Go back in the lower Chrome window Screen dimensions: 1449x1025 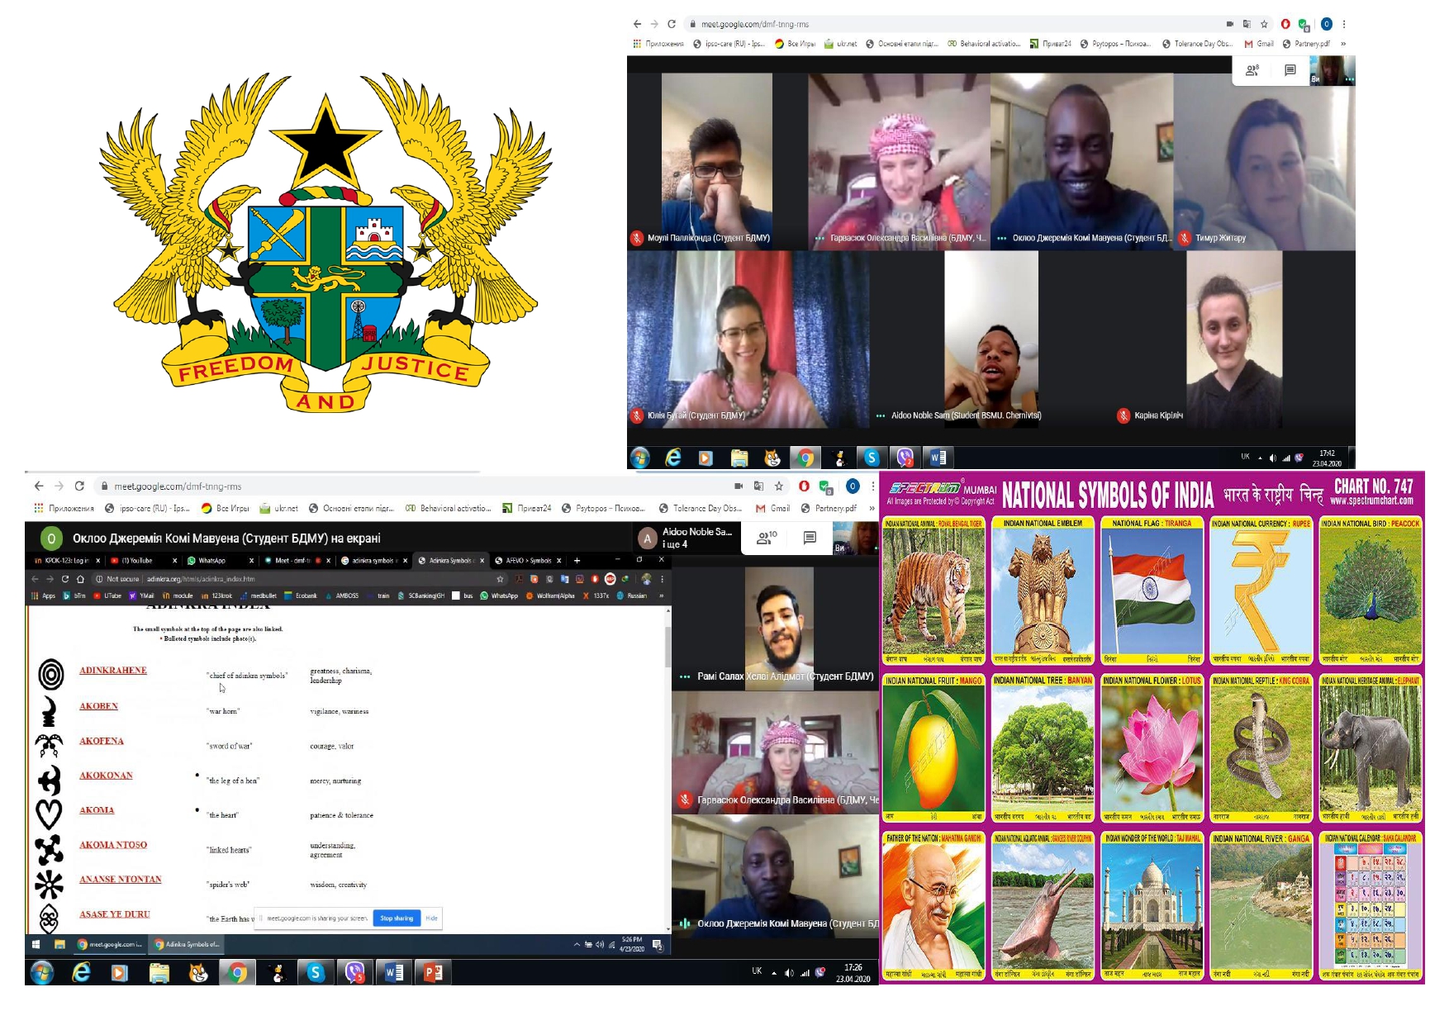click(39, 486)
